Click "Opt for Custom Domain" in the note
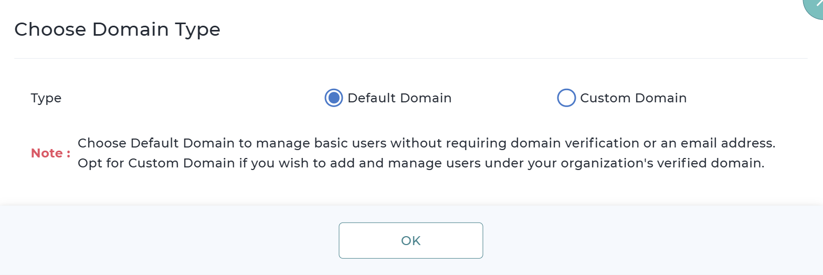The width and height of the screenshot is (823, 275). [156, 163]
